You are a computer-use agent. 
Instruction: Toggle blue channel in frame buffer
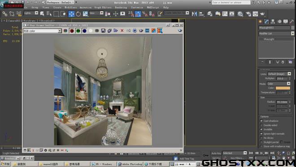coord(84,31)
